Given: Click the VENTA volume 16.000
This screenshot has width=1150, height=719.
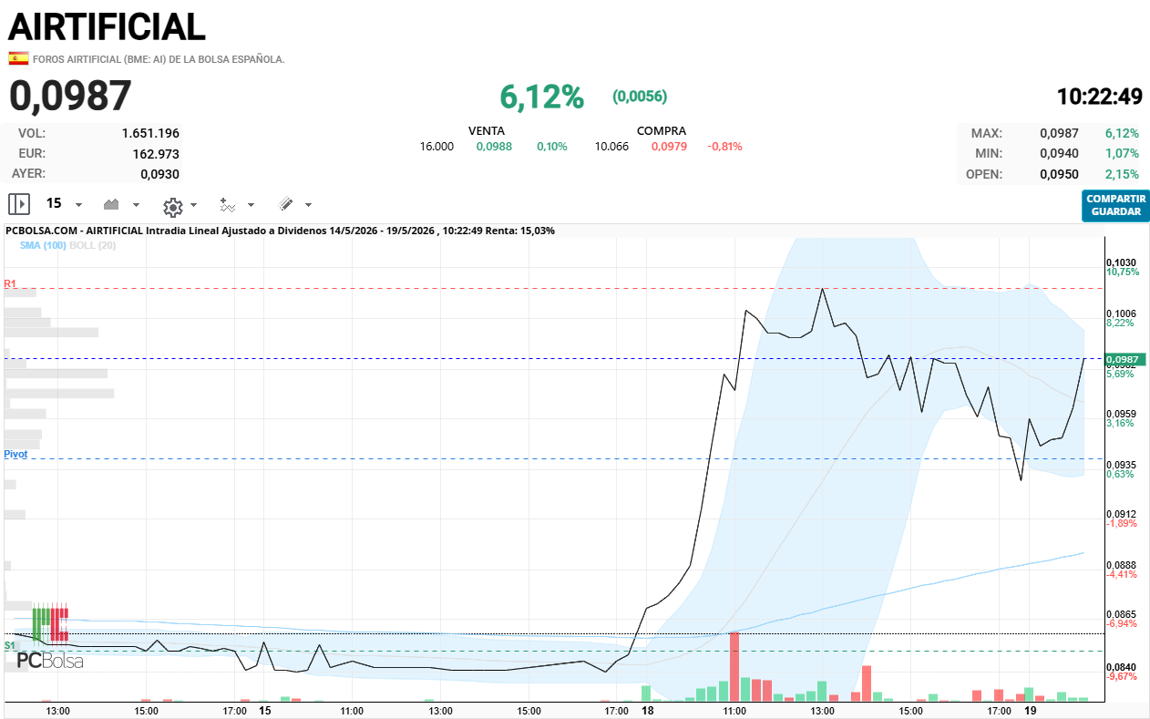Looking at the screenshot, I should point(436,147).
